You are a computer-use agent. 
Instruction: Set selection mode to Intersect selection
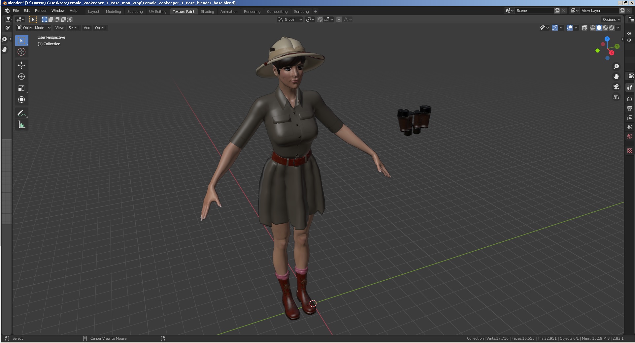70,19
